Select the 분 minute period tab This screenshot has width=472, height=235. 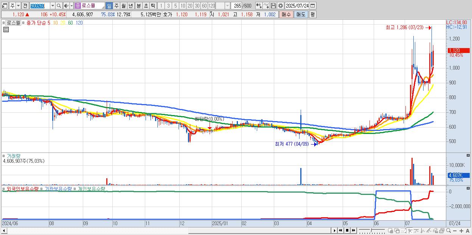click(x=138, y=6)
